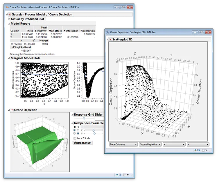The width and height of the screenshot is (217, 182).
Task: Minimize the Gaussian Process window
Action: click(x=116, y=7)
